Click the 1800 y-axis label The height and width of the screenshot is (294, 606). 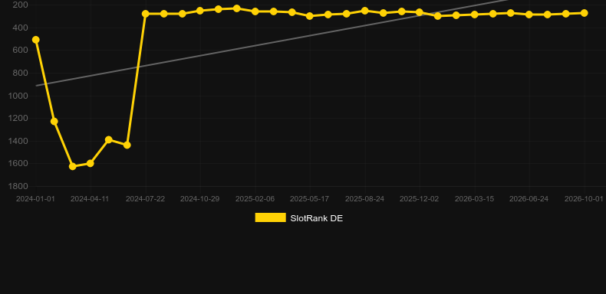point(18,186)
